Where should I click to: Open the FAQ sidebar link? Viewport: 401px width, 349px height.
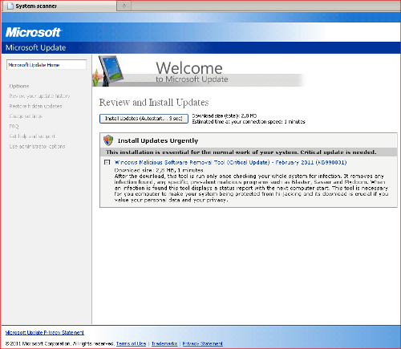pyautogui.click(x=14, y=126)
